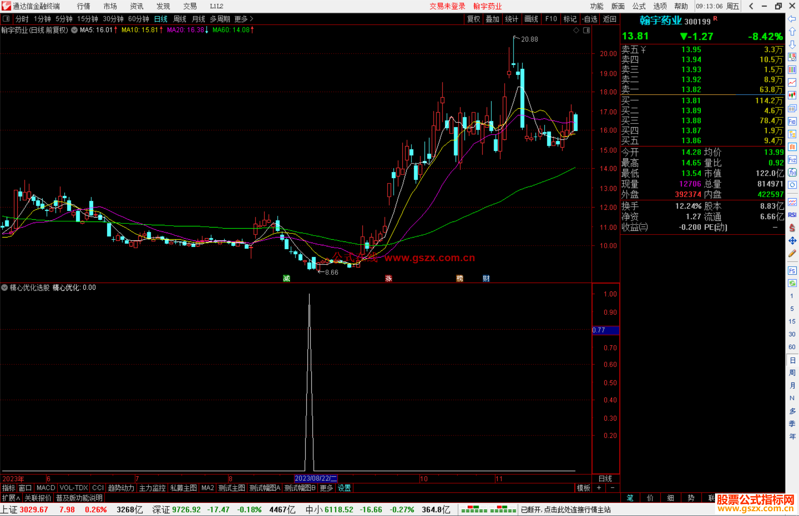Click the f(x) formula sidebar icon

coord(792,172)
